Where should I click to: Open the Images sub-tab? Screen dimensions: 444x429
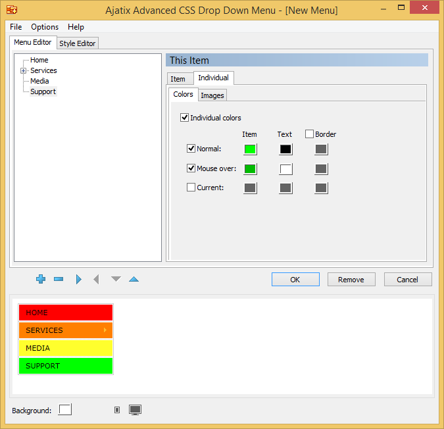pos(212,95)
